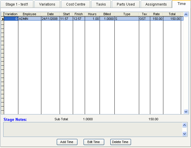Open the Cost Centre tab
The width and height of the screenshot is (191, 148).
click(76, 4)
